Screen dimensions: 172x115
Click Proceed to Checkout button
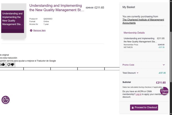pos(144,107)
